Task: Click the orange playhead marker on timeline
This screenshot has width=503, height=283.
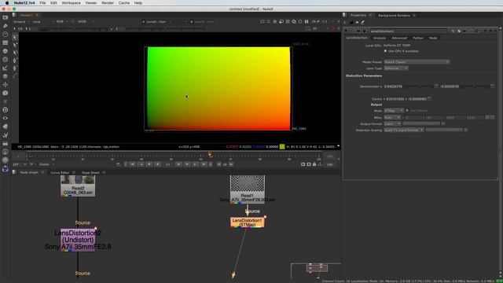Action: click(x=210, y=155)
